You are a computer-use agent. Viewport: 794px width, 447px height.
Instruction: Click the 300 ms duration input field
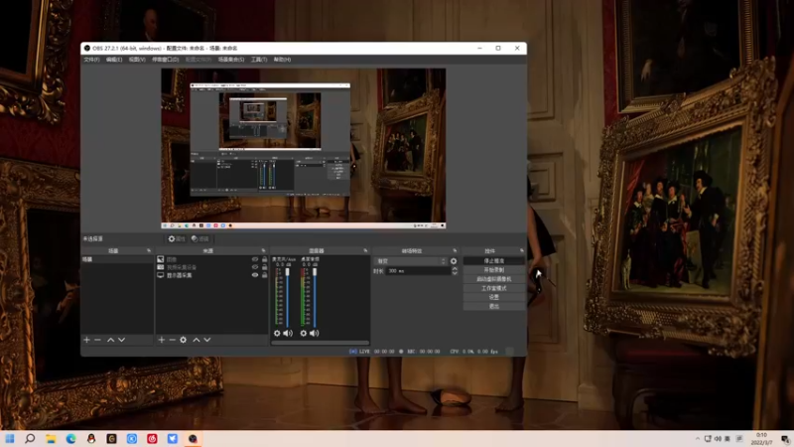418,271
